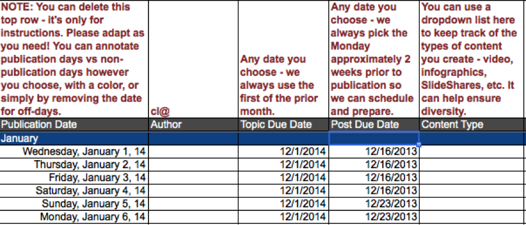Viewport: 526px width, 225px height.
Task: Select the Thursday, January 2, 14 cell
Action: [74, 164]
